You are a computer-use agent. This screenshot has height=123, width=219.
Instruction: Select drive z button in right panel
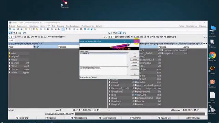tap(119, 33)
